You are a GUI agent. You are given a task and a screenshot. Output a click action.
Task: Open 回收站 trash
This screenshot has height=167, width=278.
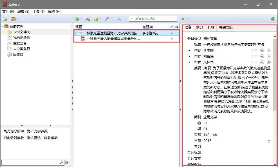click(x=18, y=54)
